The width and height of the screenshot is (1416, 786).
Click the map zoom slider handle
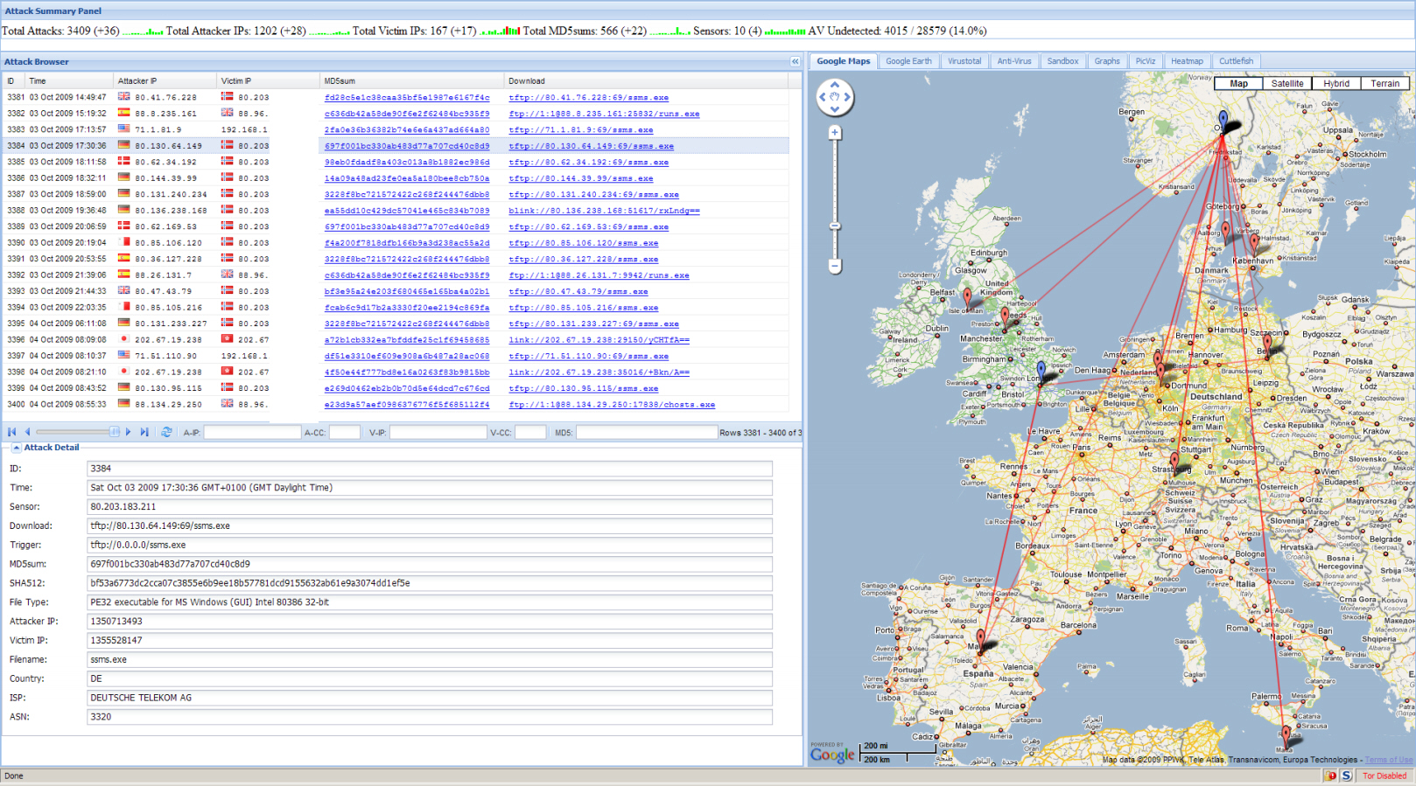pos(835,226)
